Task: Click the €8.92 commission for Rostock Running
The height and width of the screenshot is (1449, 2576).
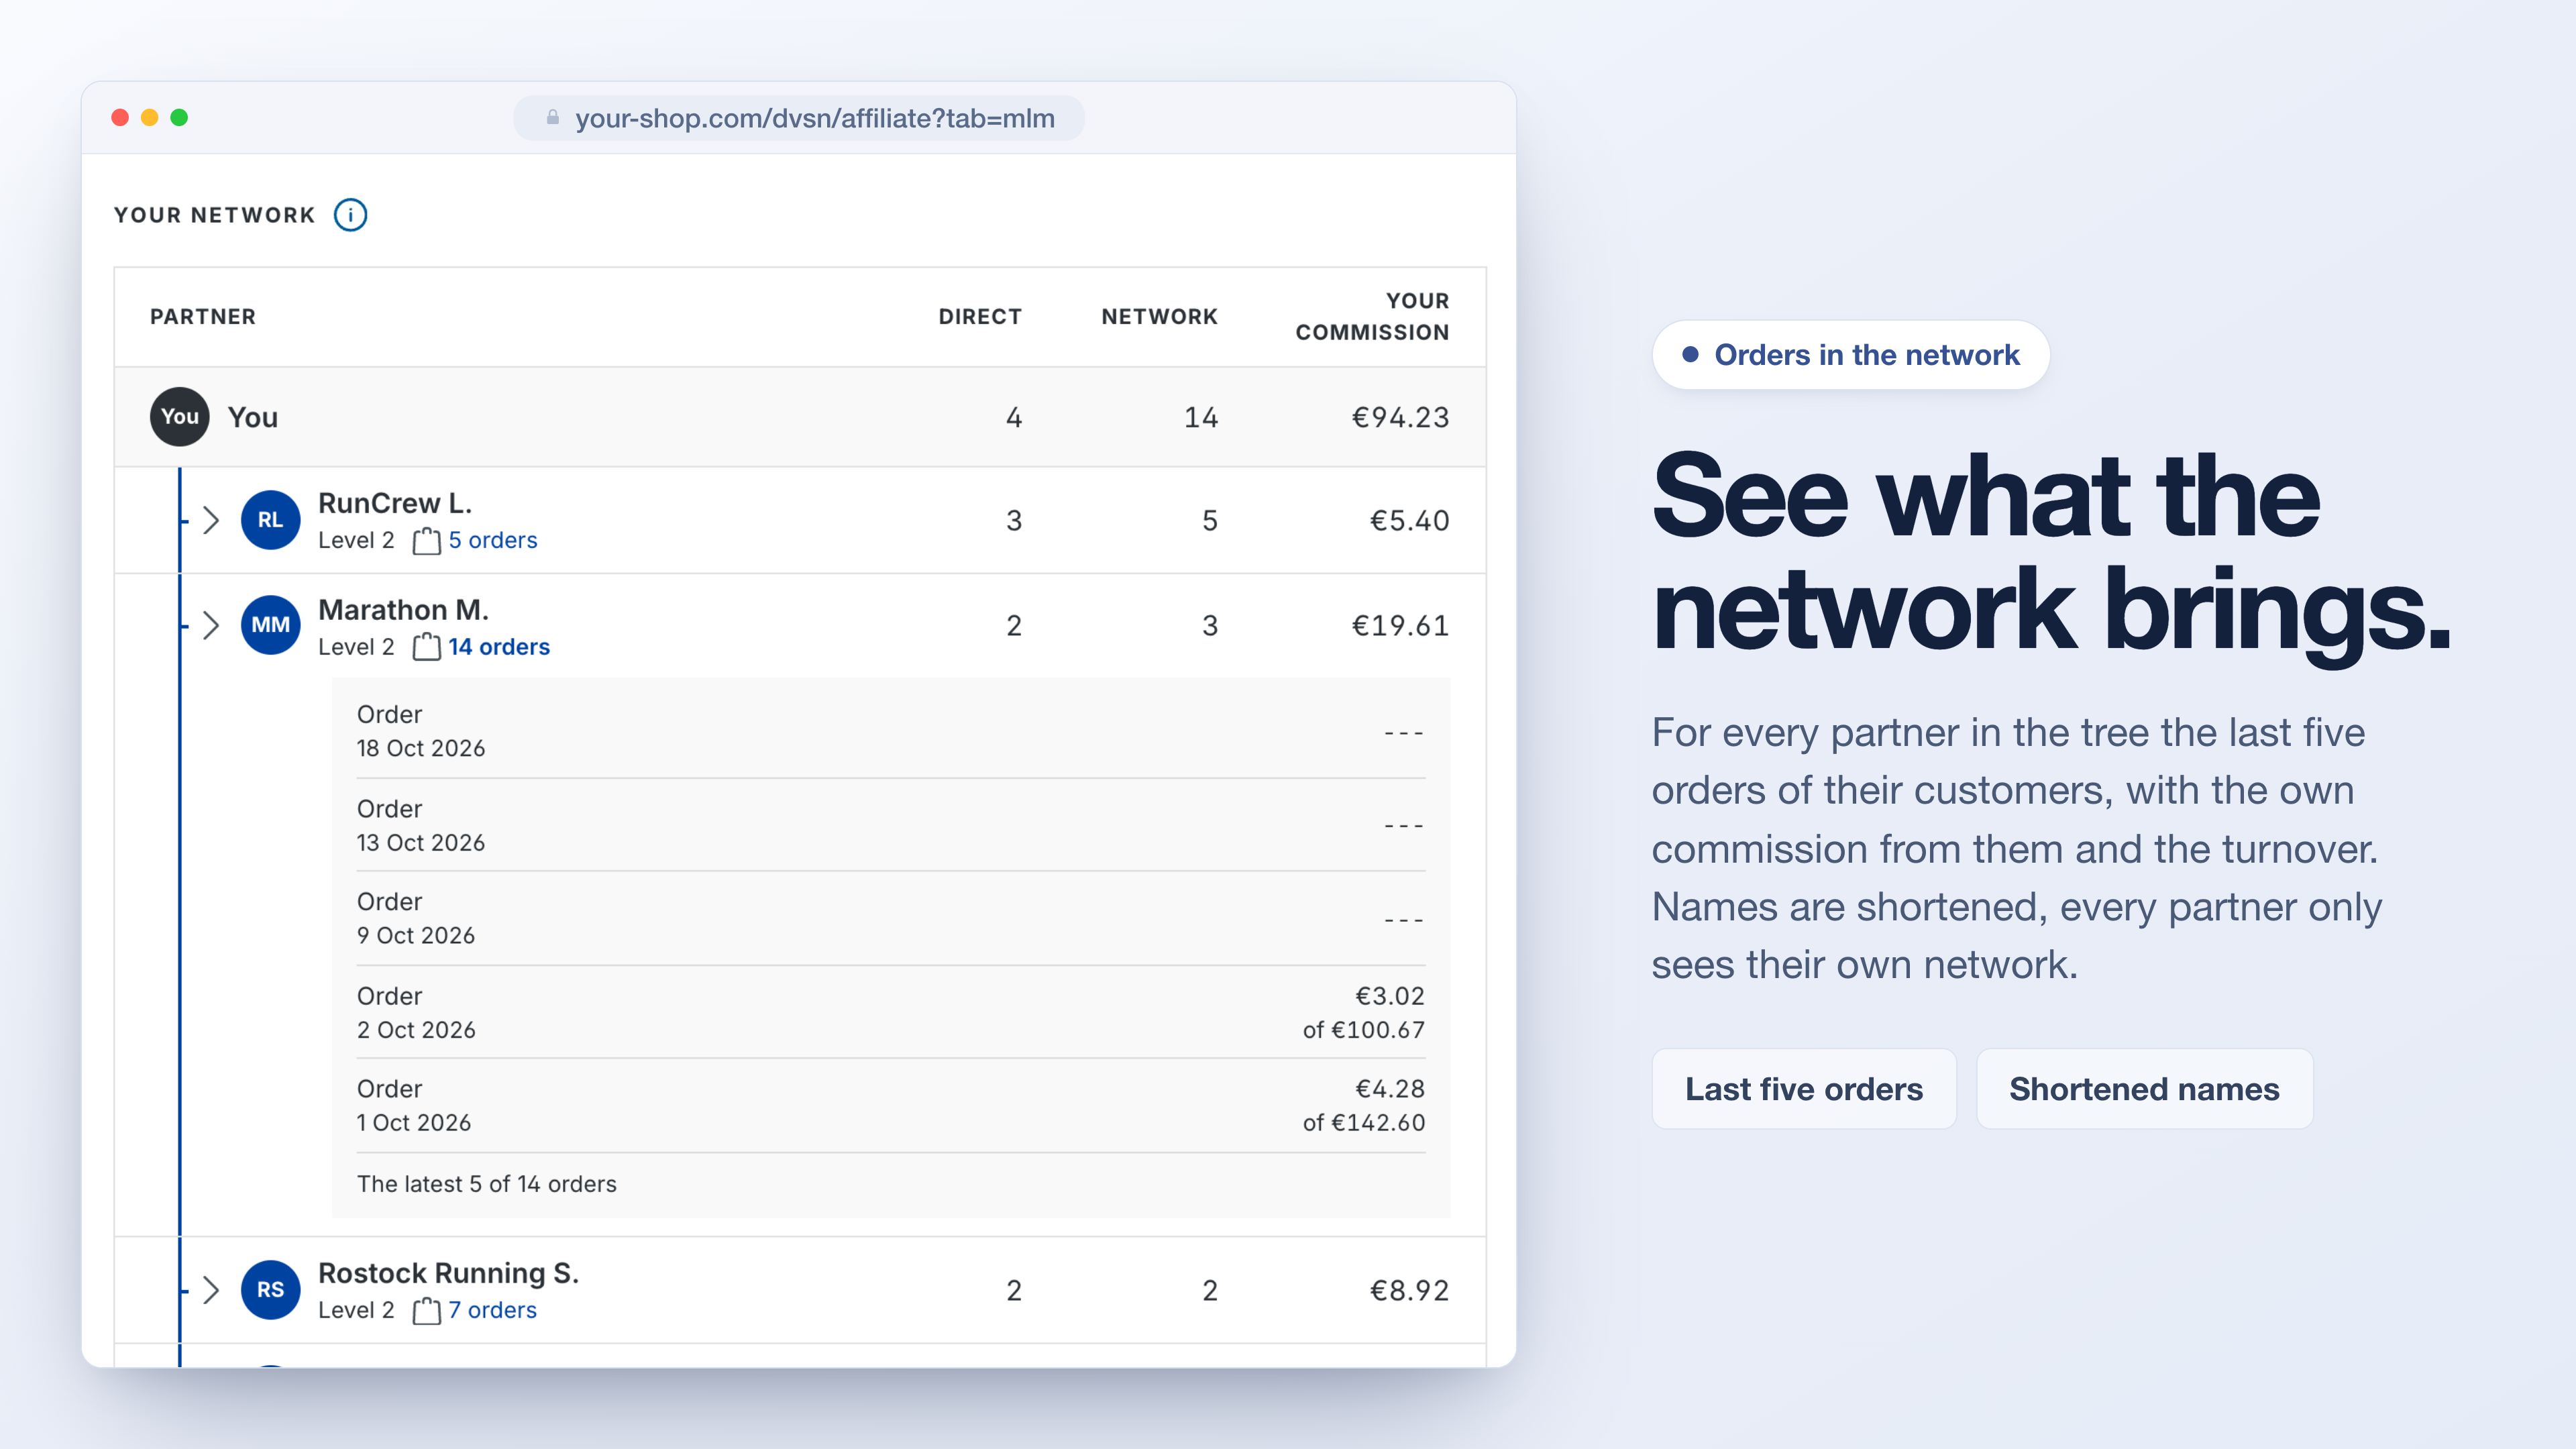Action: click(1409, 1290)
